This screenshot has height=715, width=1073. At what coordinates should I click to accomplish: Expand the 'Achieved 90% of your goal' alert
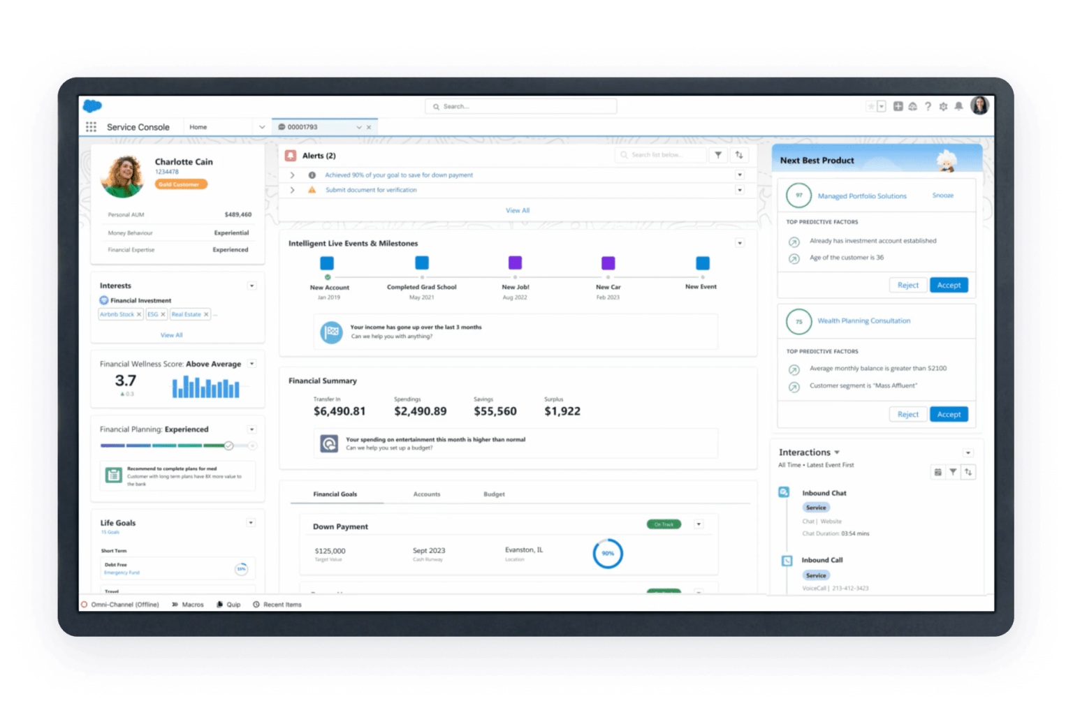pyautogui.click(x=293, y=175)
